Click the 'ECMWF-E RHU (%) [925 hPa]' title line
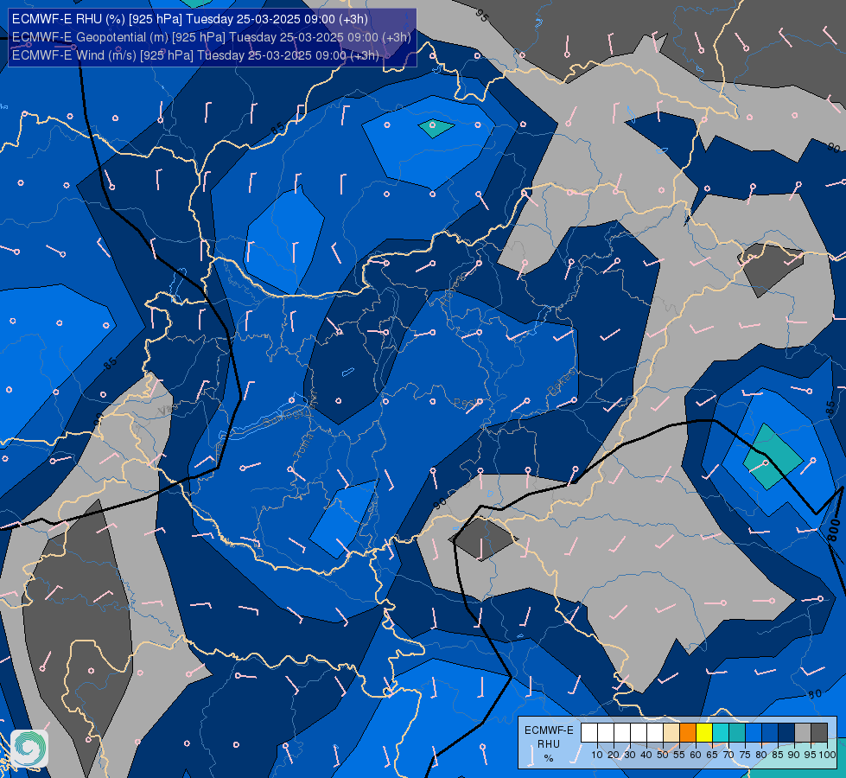 tap(190, 19)
